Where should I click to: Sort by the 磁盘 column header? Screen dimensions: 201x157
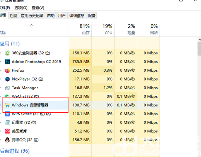pyautogui.click(x=126, y=30)
